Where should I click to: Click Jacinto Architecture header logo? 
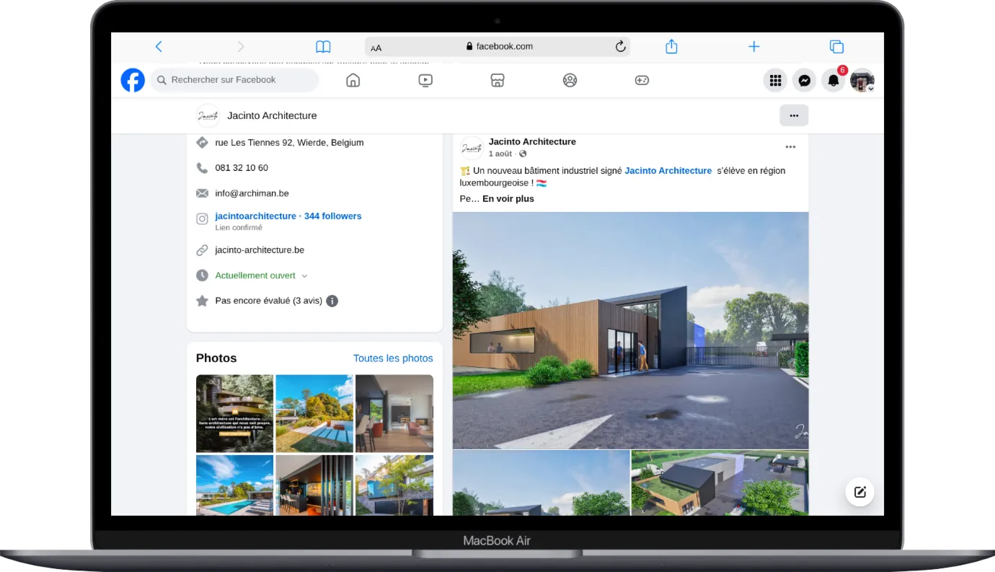tap(208, 115)
